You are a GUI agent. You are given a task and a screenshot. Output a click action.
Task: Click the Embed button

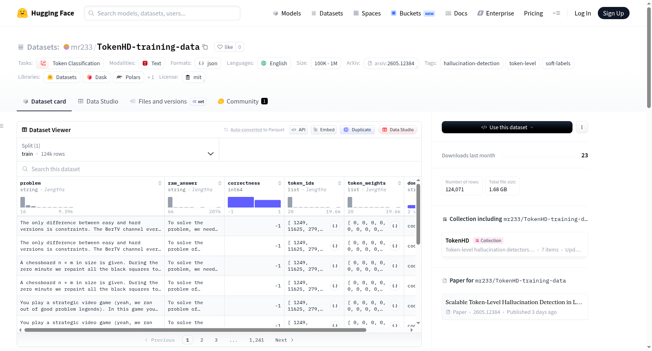pyautogui.click(x=324, y=130)
